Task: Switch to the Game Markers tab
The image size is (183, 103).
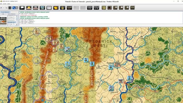Action: coord(11,14)
